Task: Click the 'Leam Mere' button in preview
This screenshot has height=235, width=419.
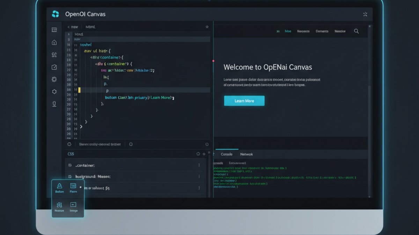Action: [x=244, y=101]
